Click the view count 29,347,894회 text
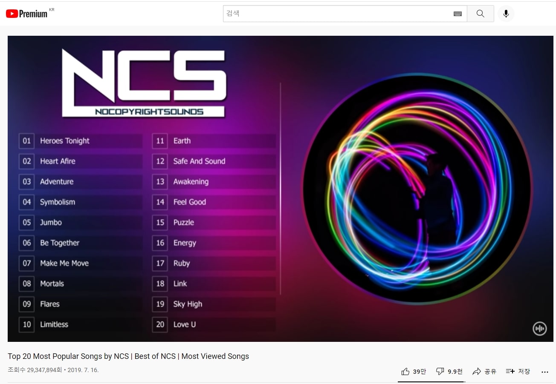Image resolution: width=556 pixels, height=384 pixels. (x=35, y=370)
